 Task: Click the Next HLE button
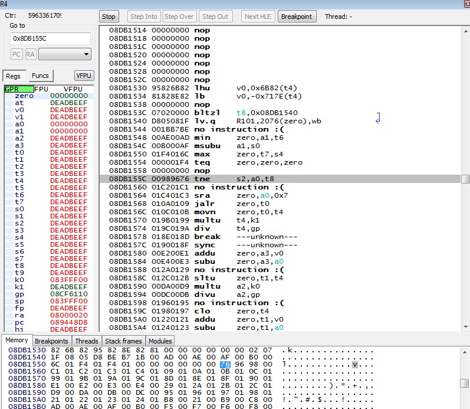click(x=258, y=17)
